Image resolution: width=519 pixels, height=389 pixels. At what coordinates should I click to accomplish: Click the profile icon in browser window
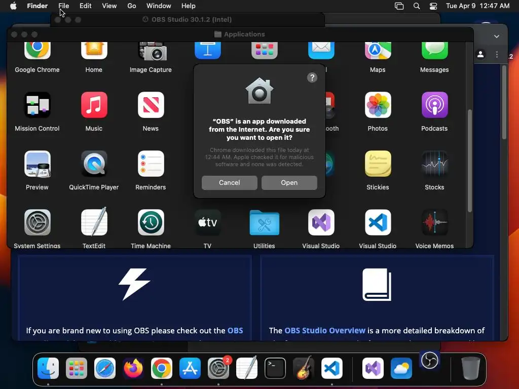(x=480, y=54)
